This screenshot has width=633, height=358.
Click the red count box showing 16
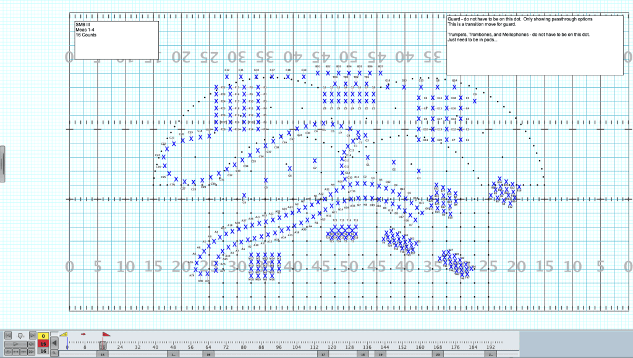pyautogui.click(x=43, y=343)
